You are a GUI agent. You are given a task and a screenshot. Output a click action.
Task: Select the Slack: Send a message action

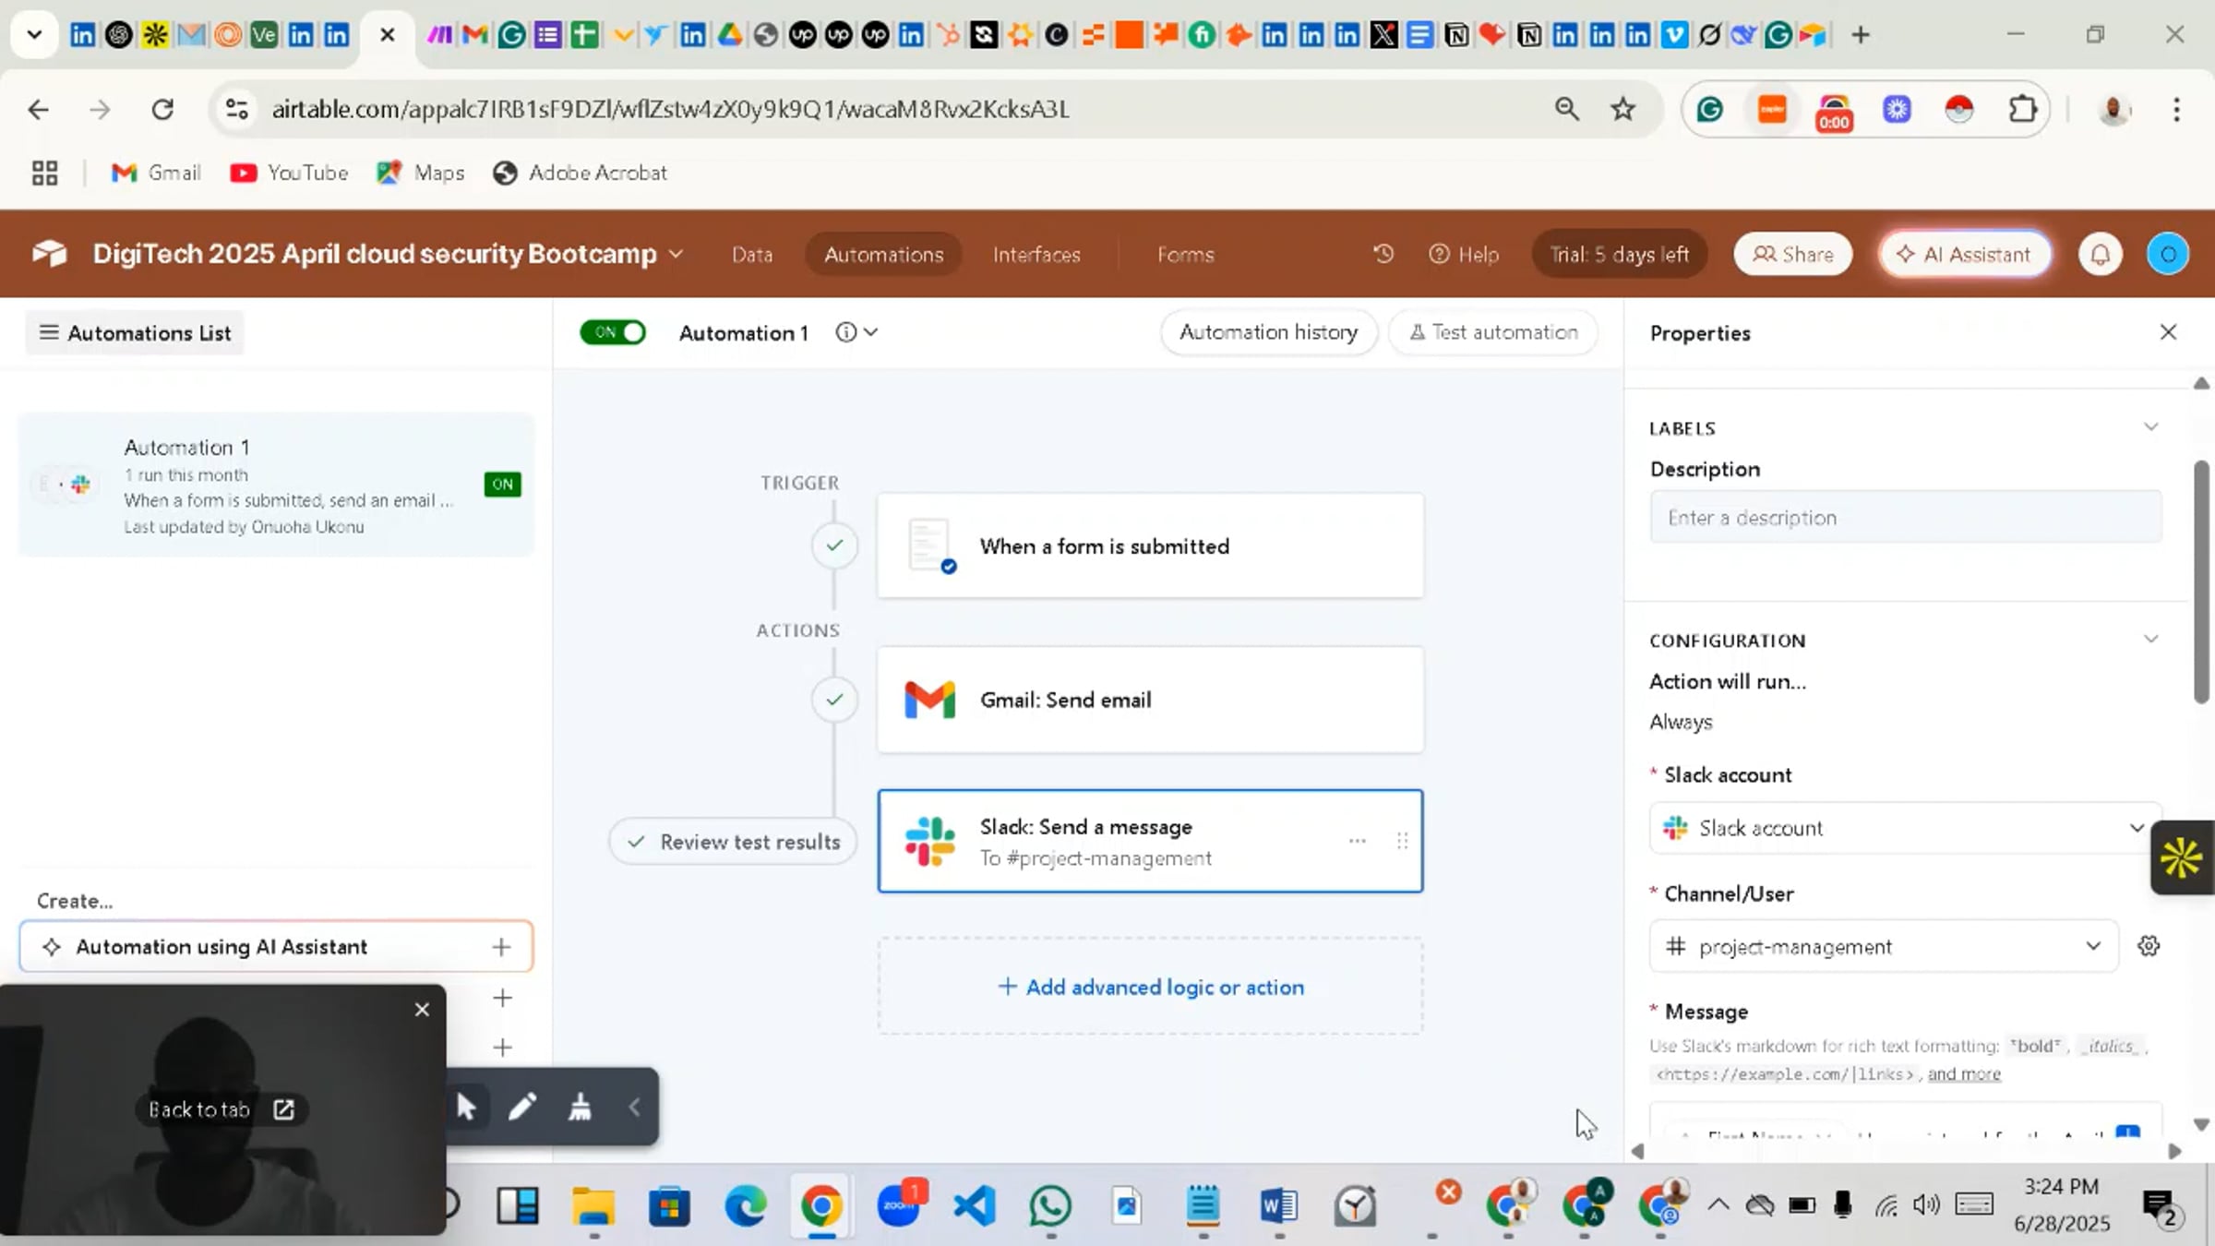(x=1150, y=841)
